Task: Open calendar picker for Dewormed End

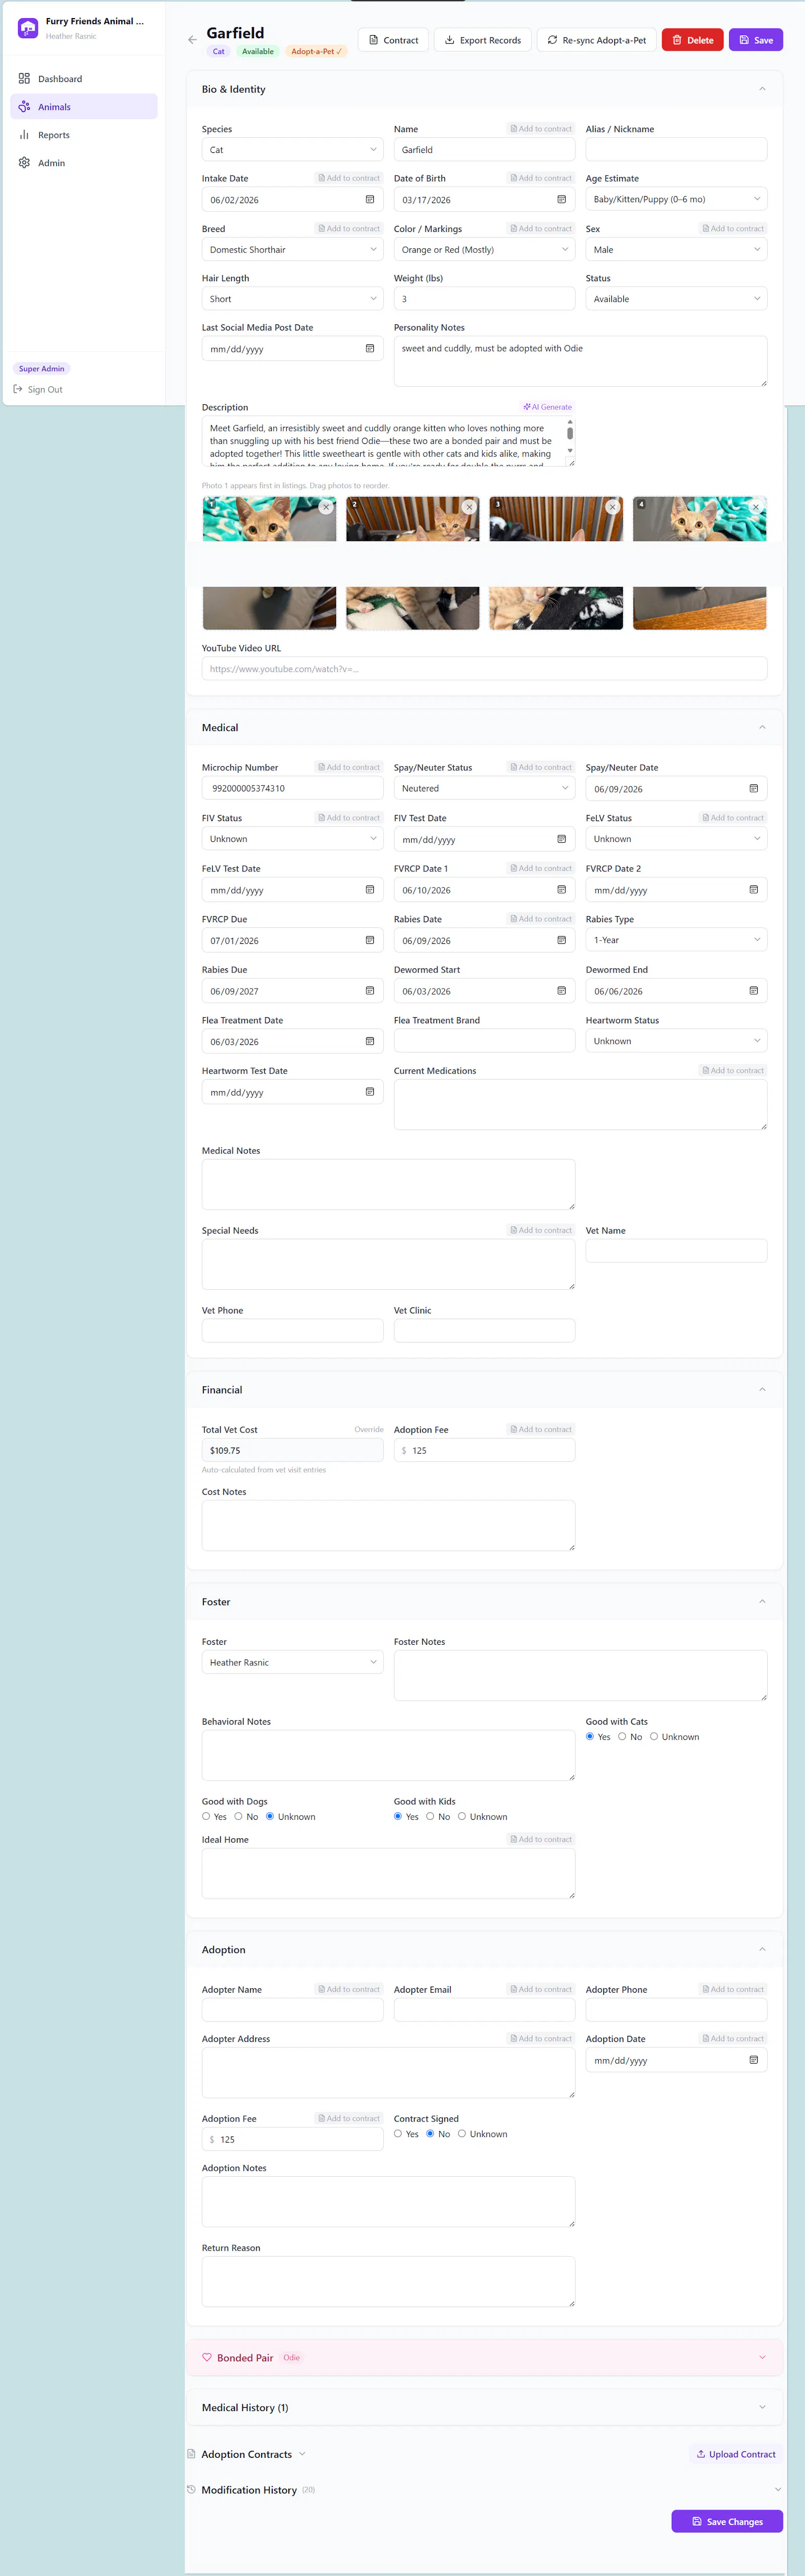Action: coord(753,991)
